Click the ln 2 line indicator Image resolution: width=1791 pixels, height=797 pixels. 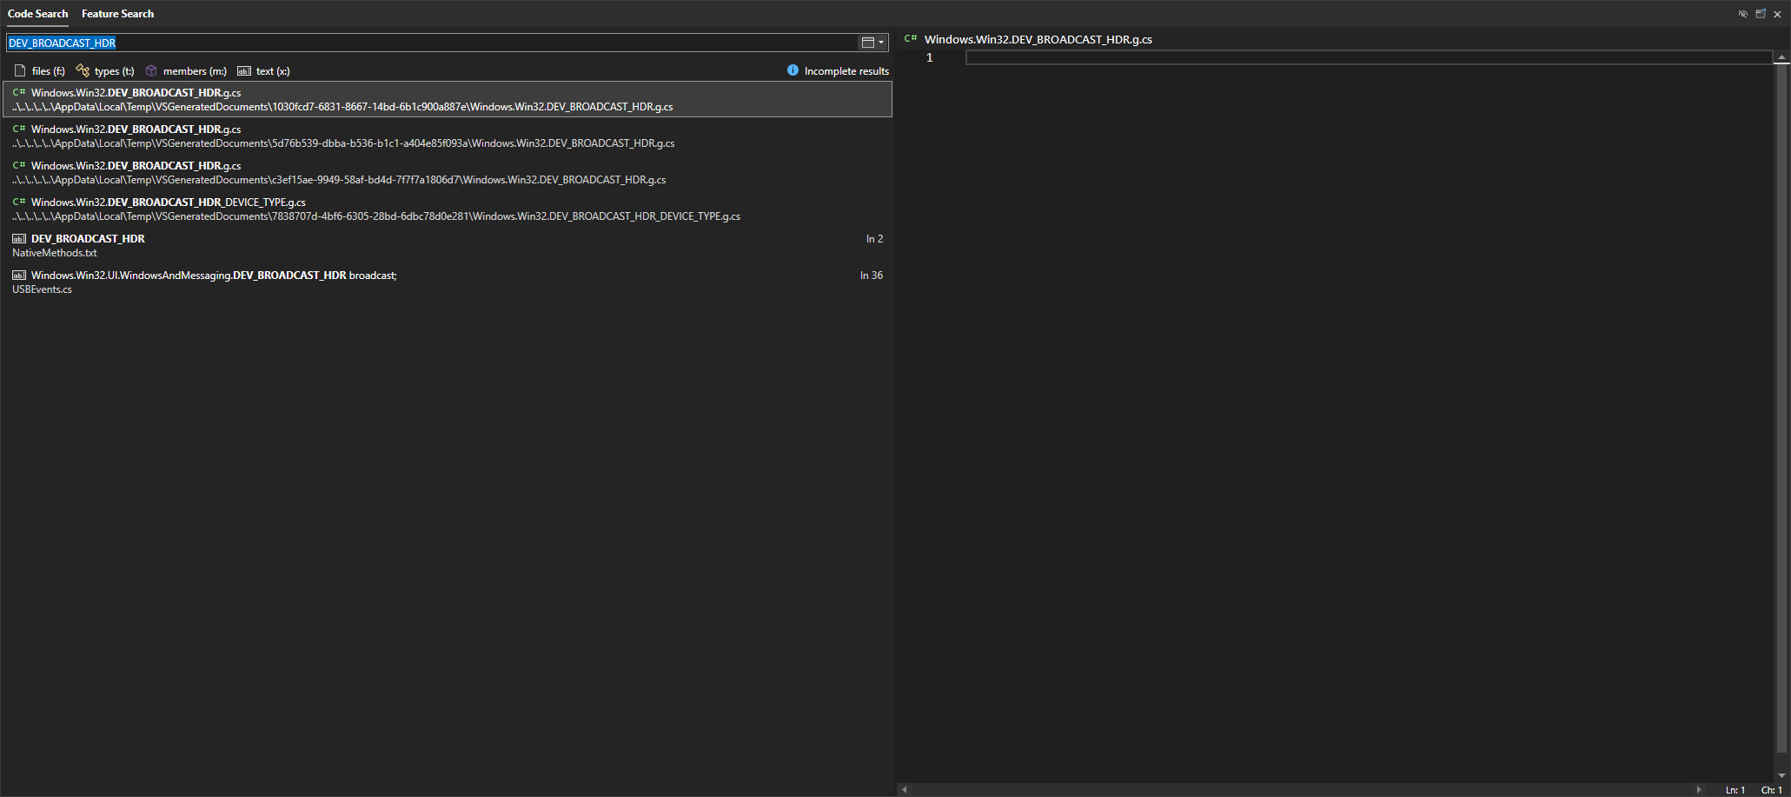click(x=874, y=238)
